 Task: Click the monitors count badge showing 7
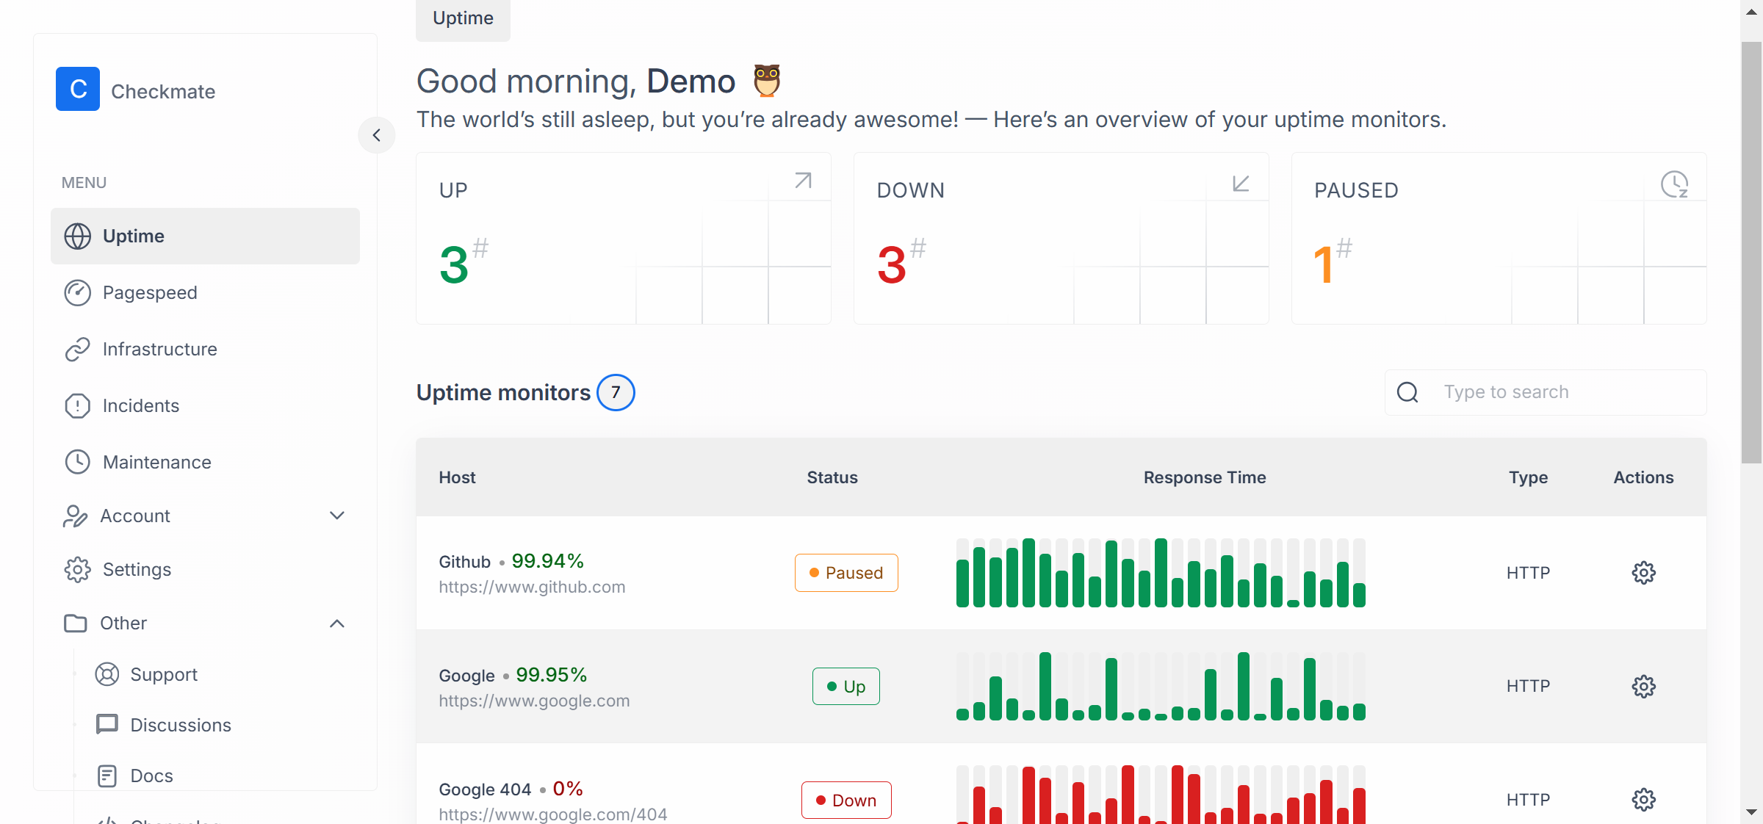click(616, 392)
